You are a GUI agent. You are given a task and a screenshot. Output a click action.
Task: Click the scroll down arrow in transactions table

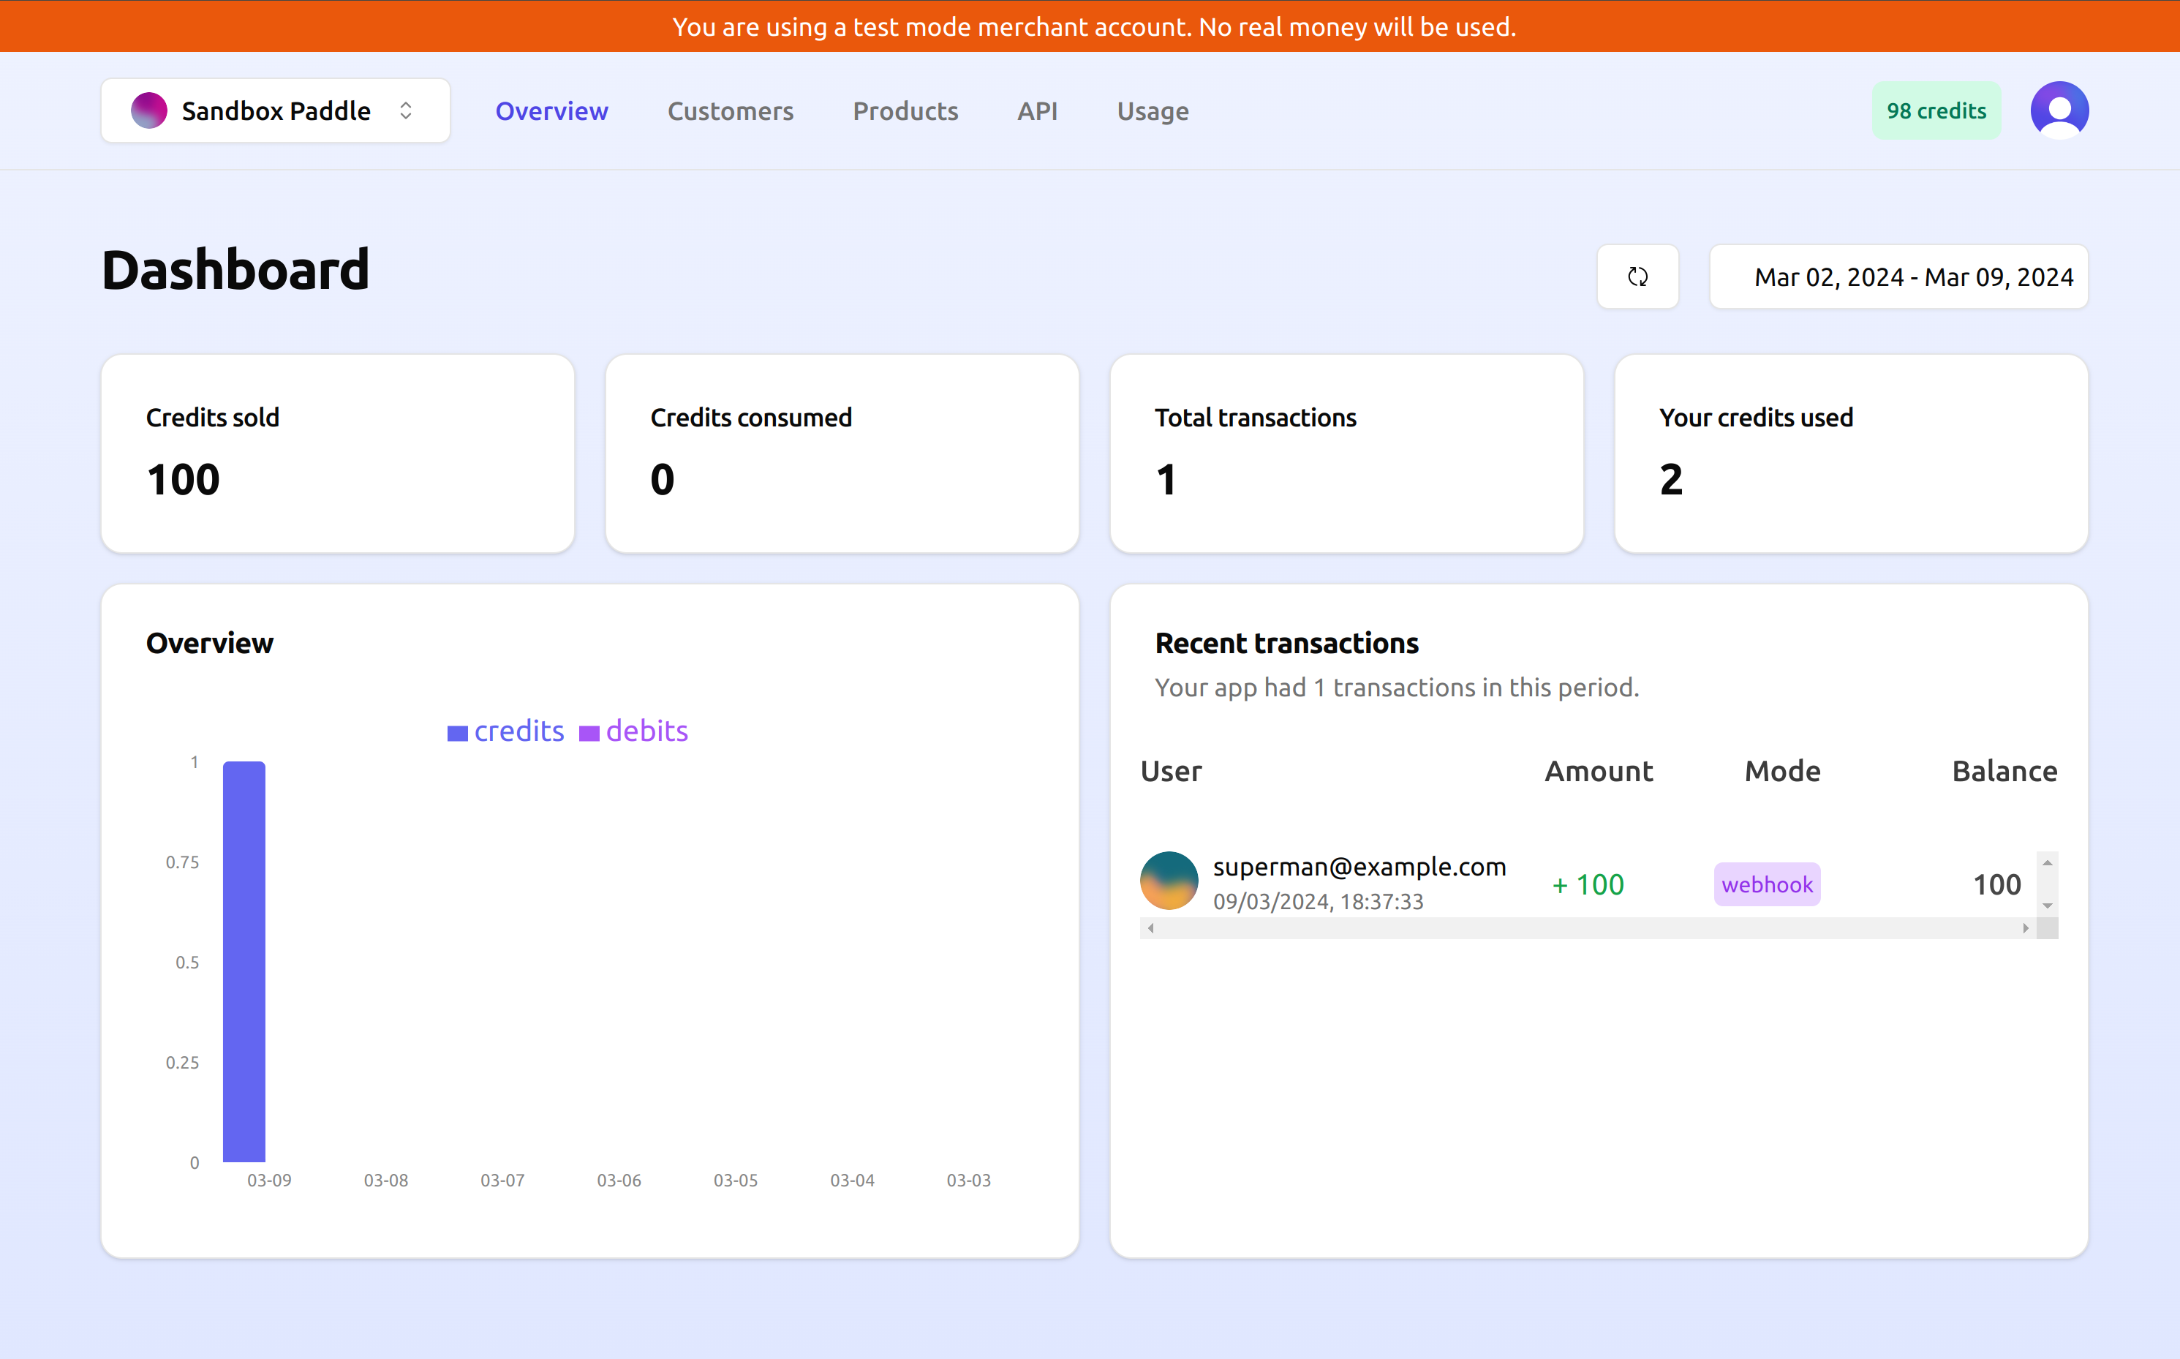click(x=2047, y=906)
